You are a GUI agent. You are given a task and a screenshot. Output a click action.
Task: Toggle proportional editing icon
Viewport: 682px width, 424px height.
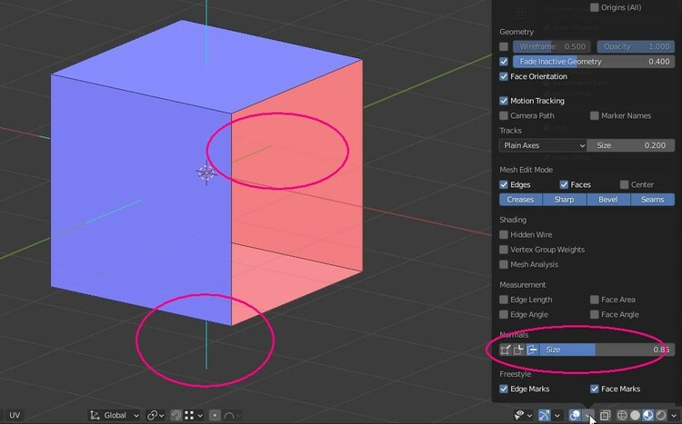click(x=215, y=415)
